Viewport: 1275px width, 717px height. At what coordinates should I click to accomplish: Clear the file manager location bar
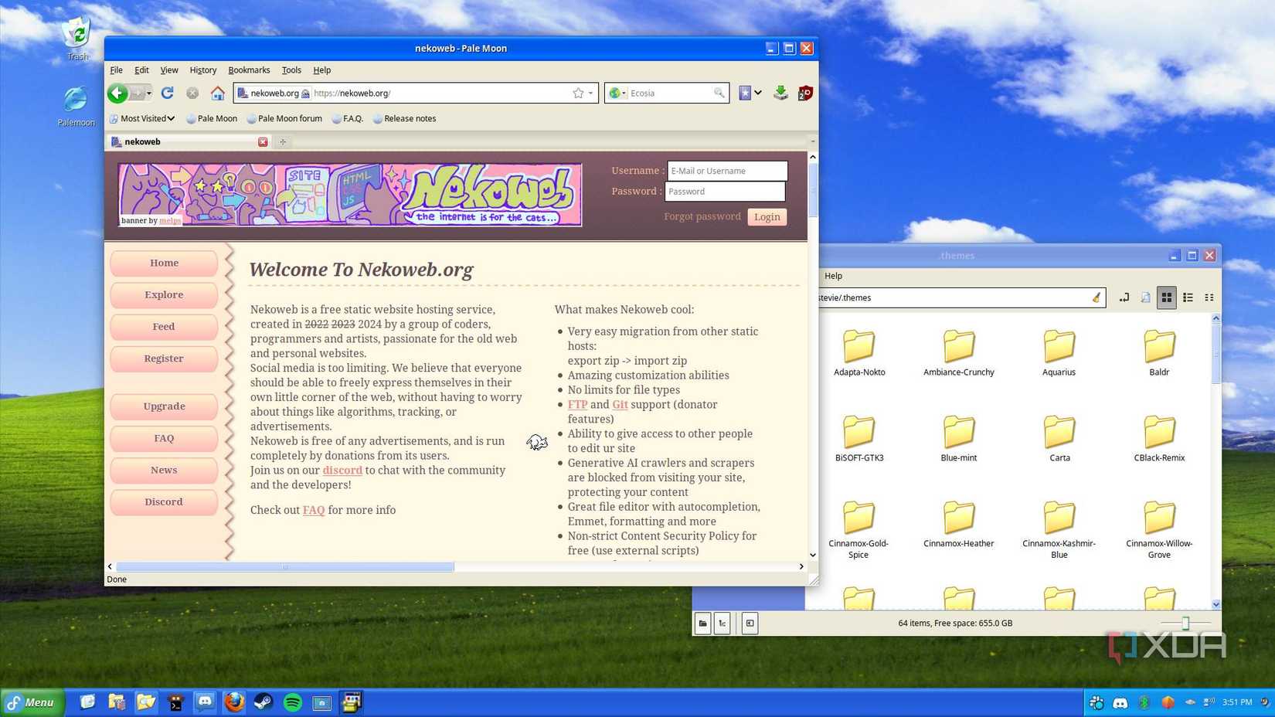click(1096, 297)
